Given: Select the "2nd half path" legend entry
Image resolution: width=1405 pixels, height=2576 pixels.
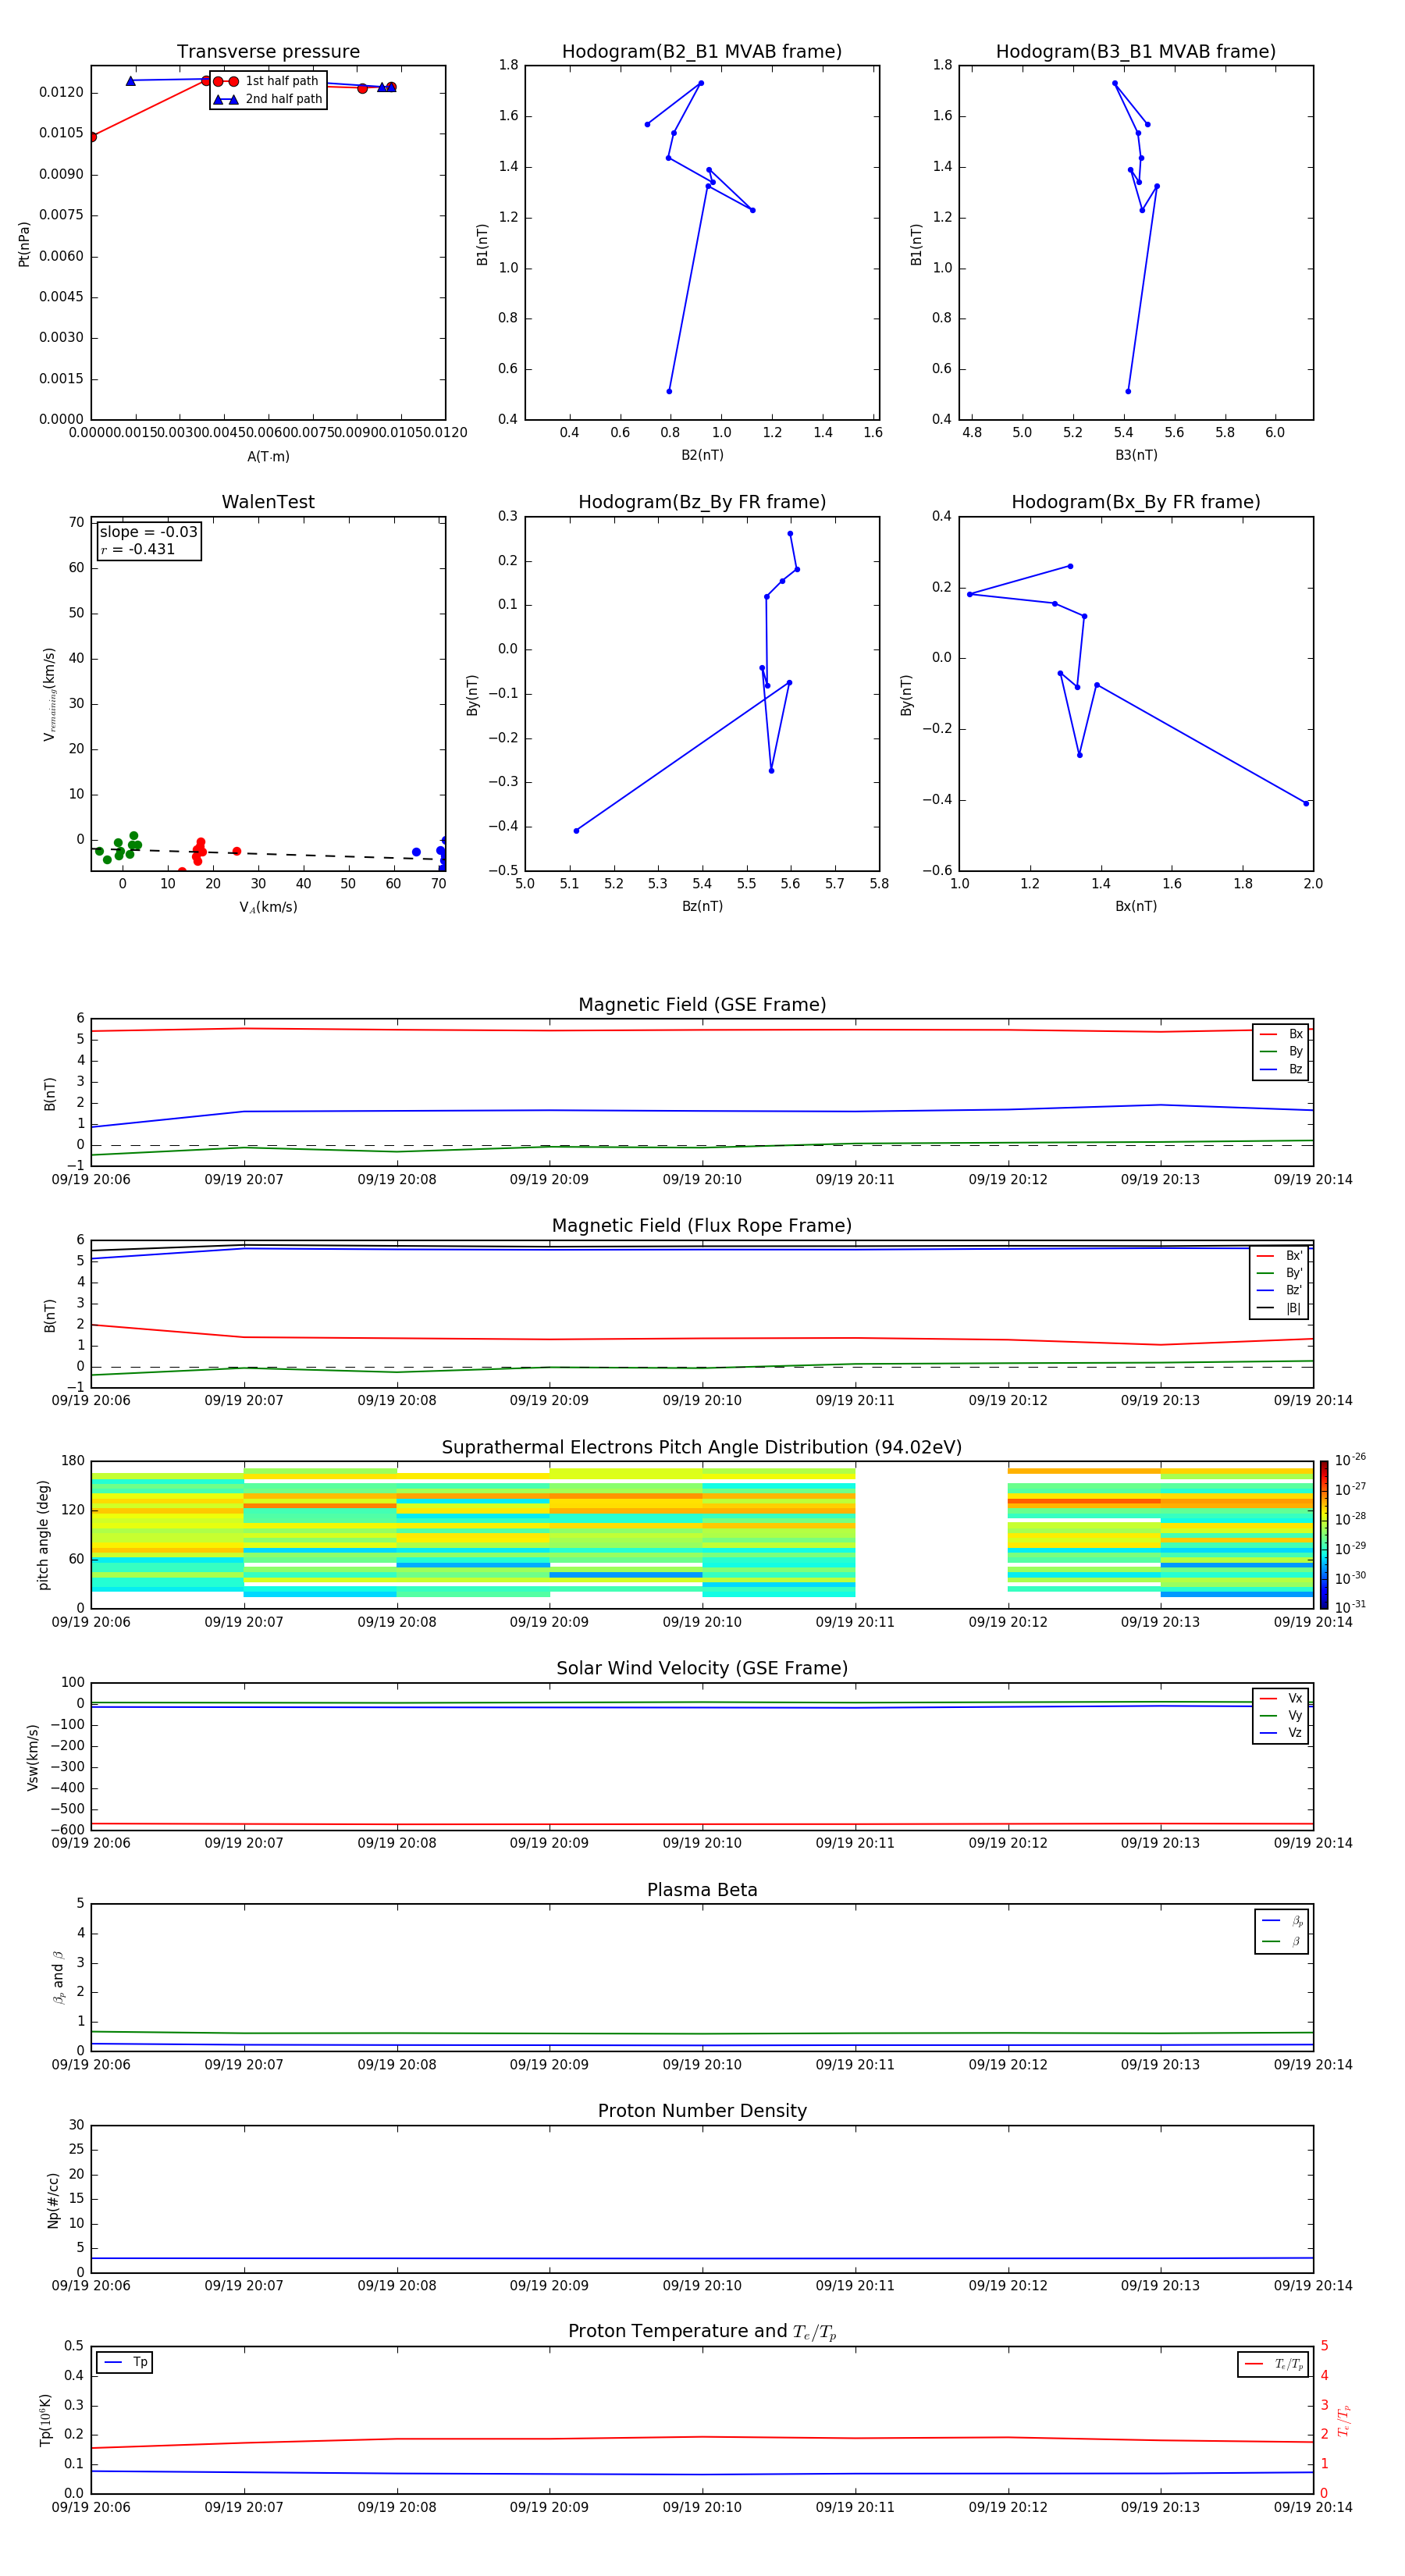Looking at the screenshot, I should pos(268,99).
